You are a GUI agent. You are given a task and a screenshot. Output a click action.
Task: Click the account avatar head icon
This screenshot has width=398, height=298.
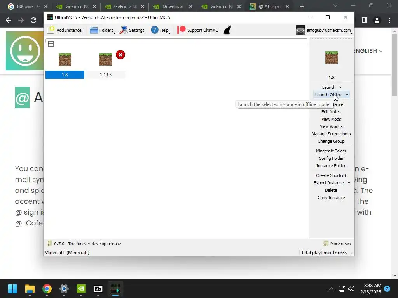point(301,30)
